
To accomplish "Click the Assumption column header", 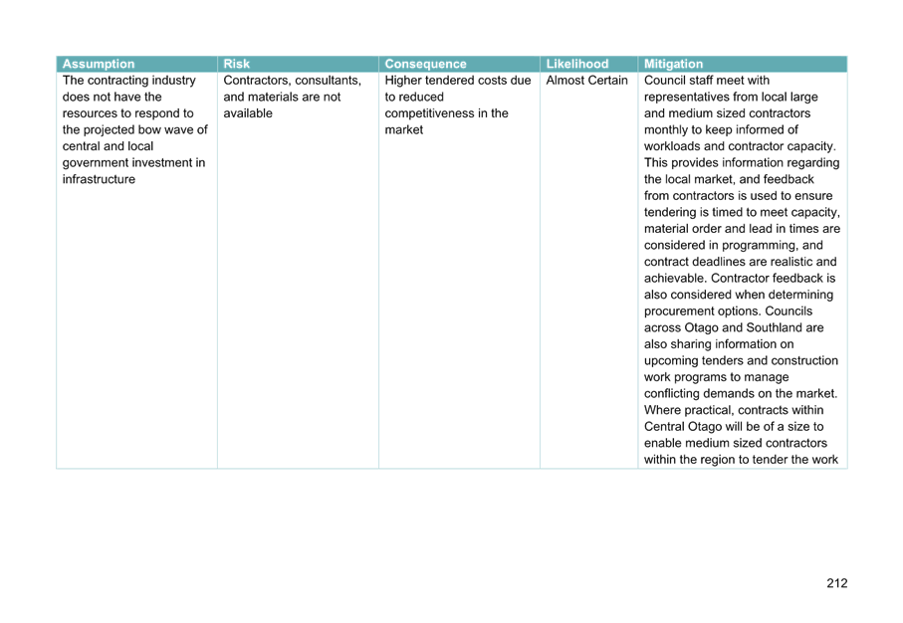I will [98, 64].
